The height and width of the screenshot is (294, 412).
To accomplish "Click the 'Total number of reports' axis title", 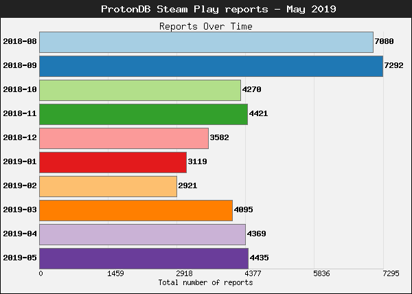I will tap(205, 283).
